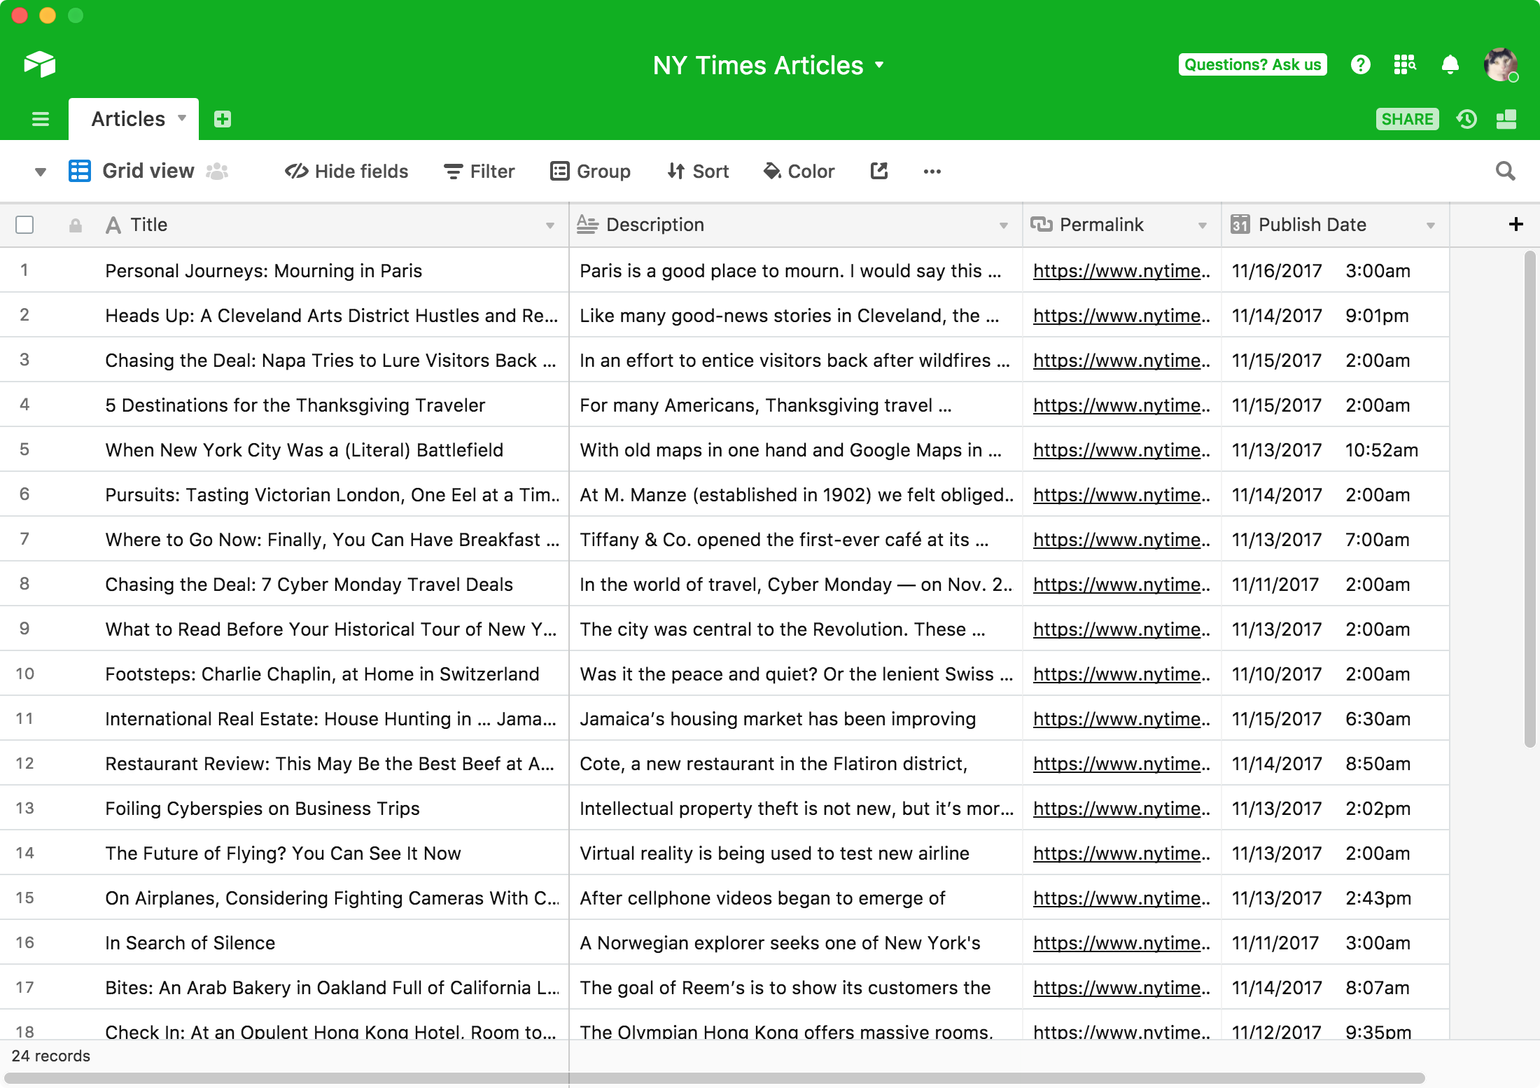Screen dimensions: 1540x1088
Task: Open the Hide fields menu
Action: pos(346,171)
